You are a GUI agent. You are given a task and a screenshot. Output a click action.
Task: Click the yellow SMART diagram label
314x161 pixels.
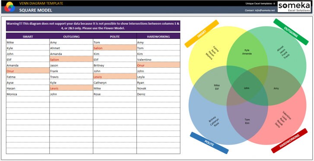point(202,34)
